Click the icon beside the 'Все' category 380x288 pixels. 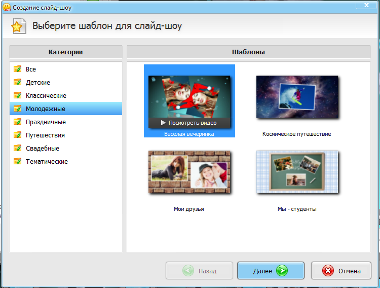coord(17,69)
